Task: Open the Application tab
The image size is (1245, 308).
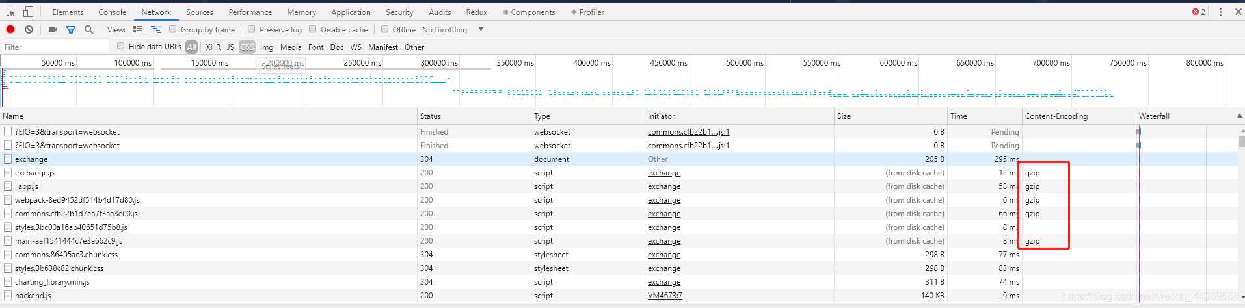Action: tap(351, 12)
